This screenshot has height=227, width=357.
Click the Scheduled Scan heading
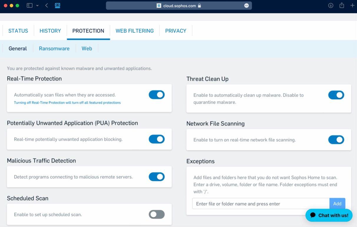click(28, 198)
